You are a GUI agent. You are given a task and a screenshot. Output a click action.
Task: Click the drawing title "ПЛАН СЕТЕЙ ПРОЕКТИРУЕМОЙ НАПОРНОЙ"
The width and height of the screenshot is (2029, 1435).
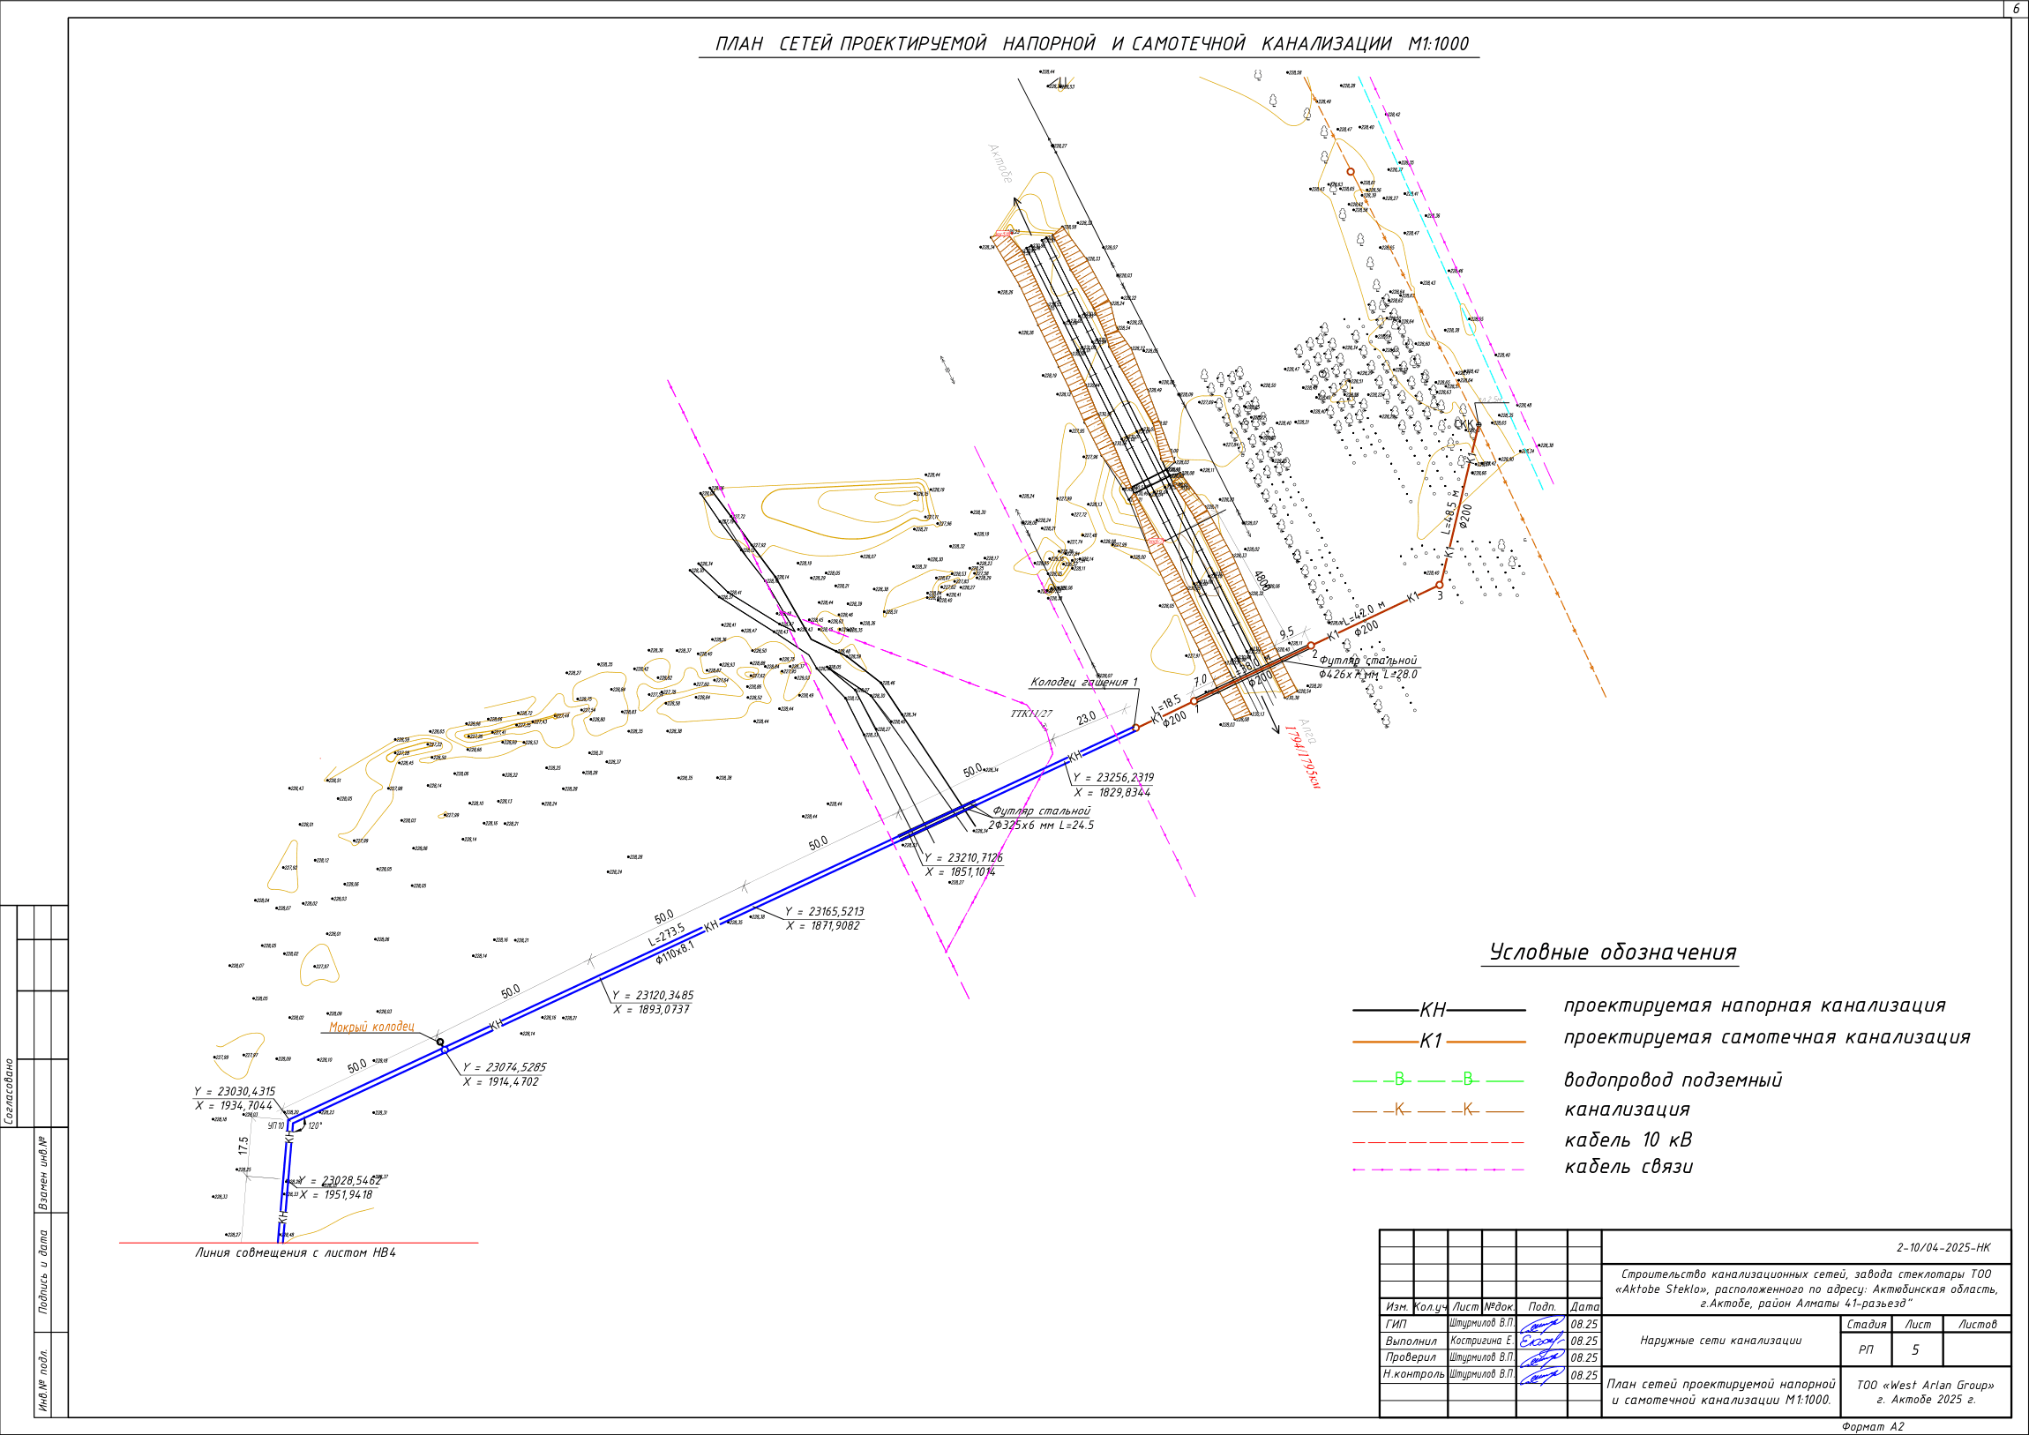pos(906,43)
